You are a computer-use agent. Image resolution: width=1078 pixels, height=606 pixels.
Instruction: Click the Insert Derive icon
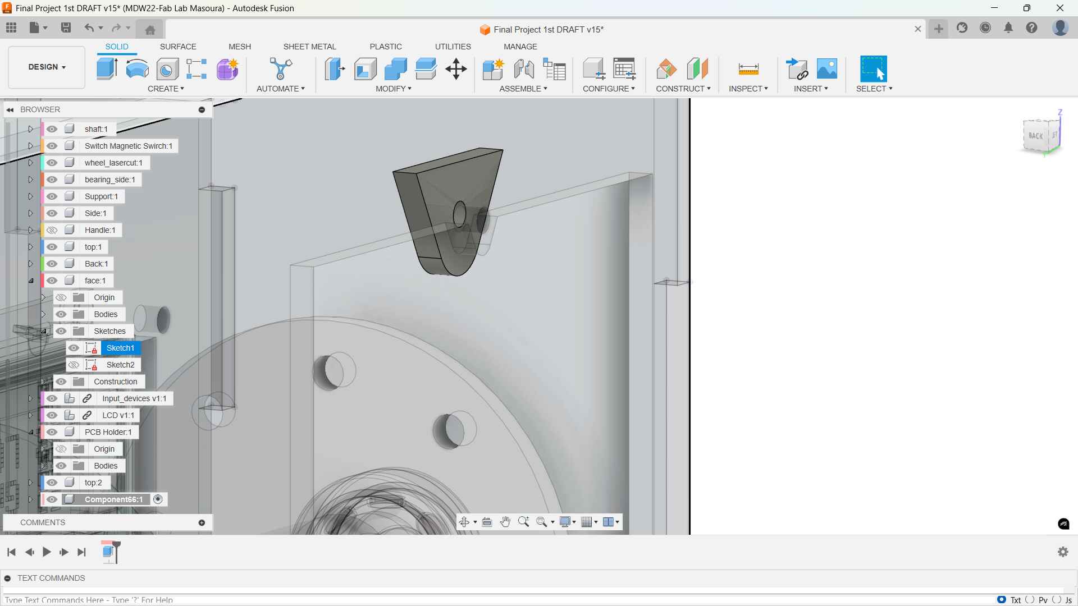click(x=797, y=69)
